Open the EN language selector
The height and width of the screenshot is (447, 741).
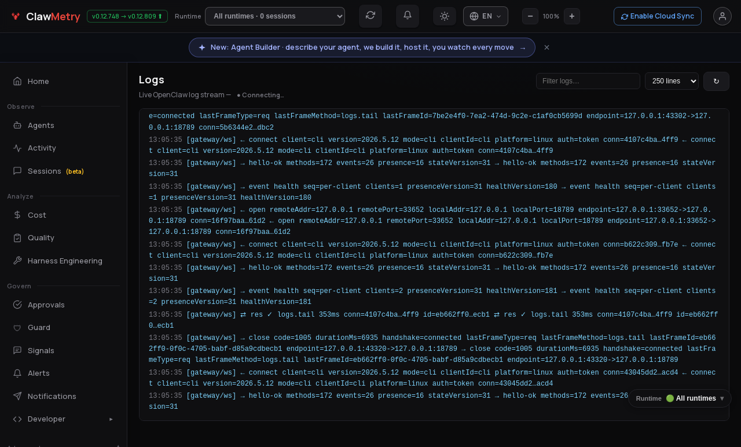click(x=486, y=16)
